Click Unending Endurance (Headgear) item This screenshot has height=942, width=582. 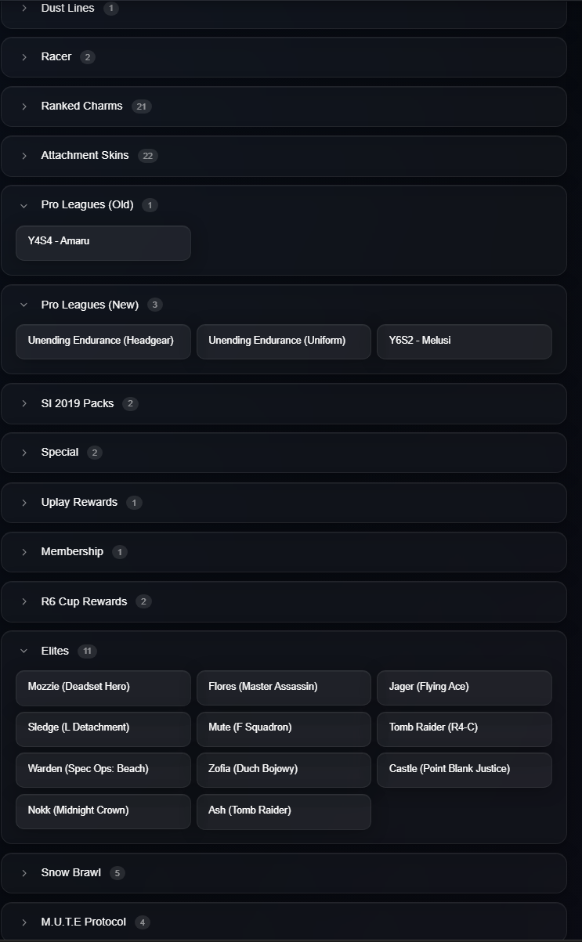click(103, 341)
